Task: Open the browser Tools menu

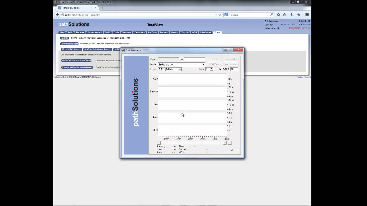Action: (x=102, y=2)
